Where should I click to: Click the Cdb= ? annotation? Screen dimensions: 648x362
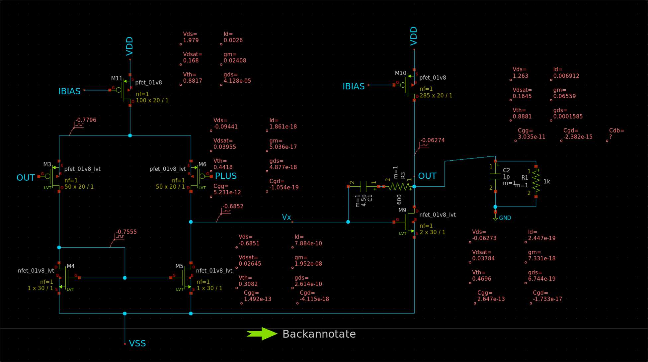(616, 134)
